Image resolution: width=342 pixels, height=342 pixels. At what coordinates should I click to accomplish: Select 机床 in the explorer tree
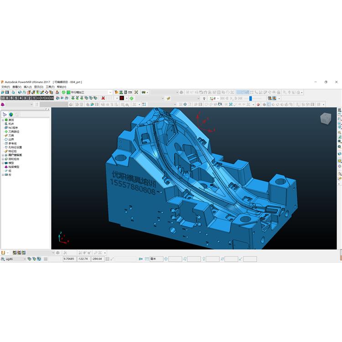[11, 124]
